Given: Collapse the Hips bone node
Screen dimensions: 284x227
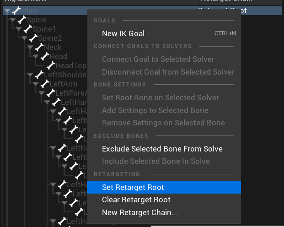Looking at the screenshot, I should [x=7, y=11].
